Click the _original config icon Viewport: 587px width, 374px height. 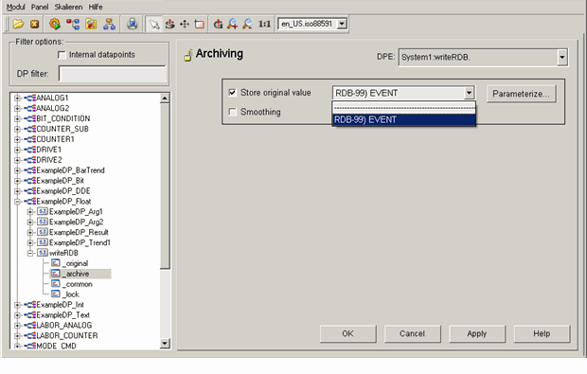(56, 263)
